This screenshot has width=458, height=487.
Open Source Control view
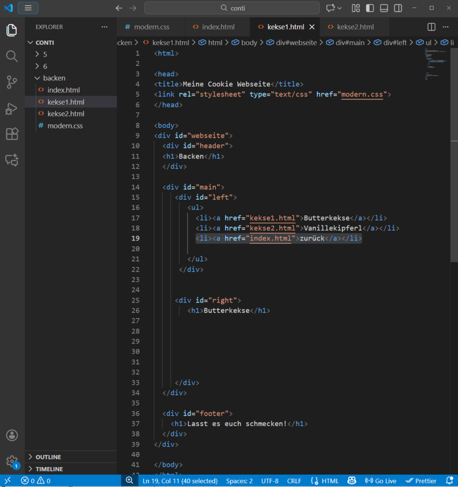pos(12,82)
